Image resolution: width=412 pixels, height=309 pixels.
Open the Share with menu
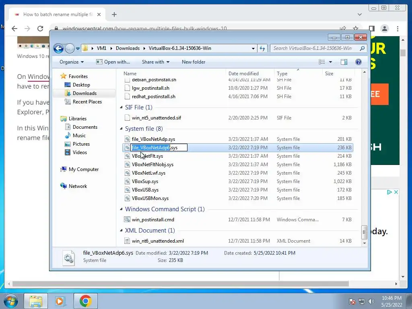(x=156, y=62)
